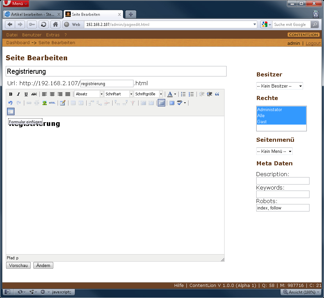This screenshot has width=324, height=298.
Task: Click the Keywords meta field
Action: pos(283,194)
